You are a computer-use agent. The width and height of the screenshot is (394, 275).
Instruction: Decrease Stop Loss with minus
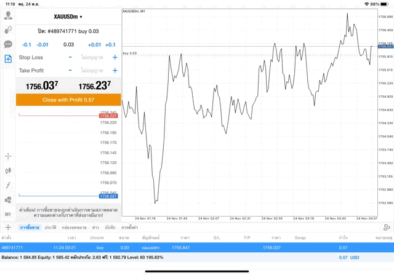(x=70, y=57)
